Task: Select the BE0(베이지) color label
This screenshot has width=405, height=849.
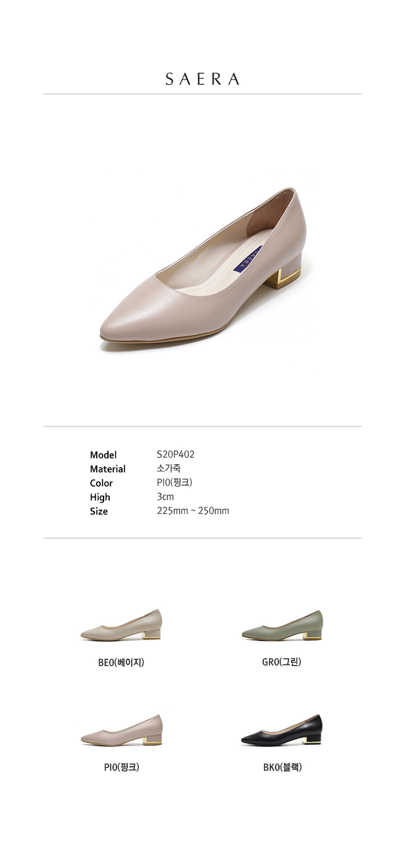Action: pyautogui.click(x=121, y=663)
